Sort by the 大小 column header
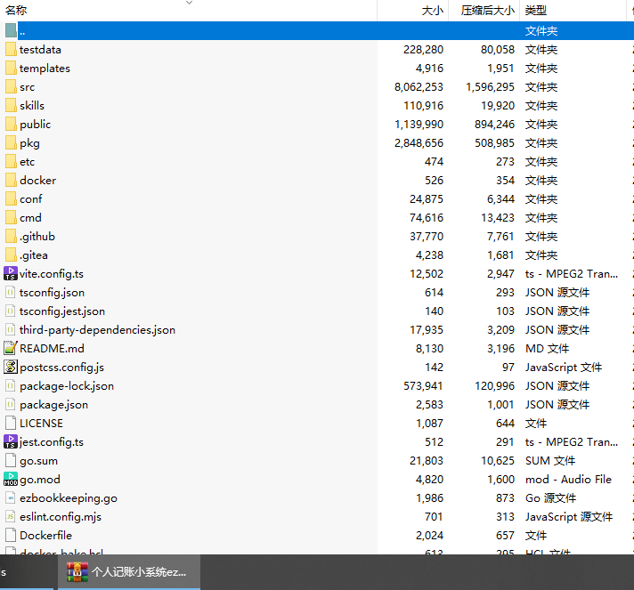634x590 pixels. 431,11
